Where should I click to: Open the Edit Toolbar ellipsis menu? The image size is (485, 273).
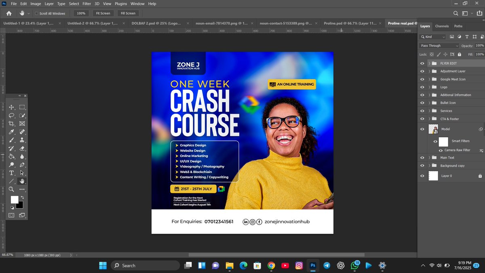point(22,189)
